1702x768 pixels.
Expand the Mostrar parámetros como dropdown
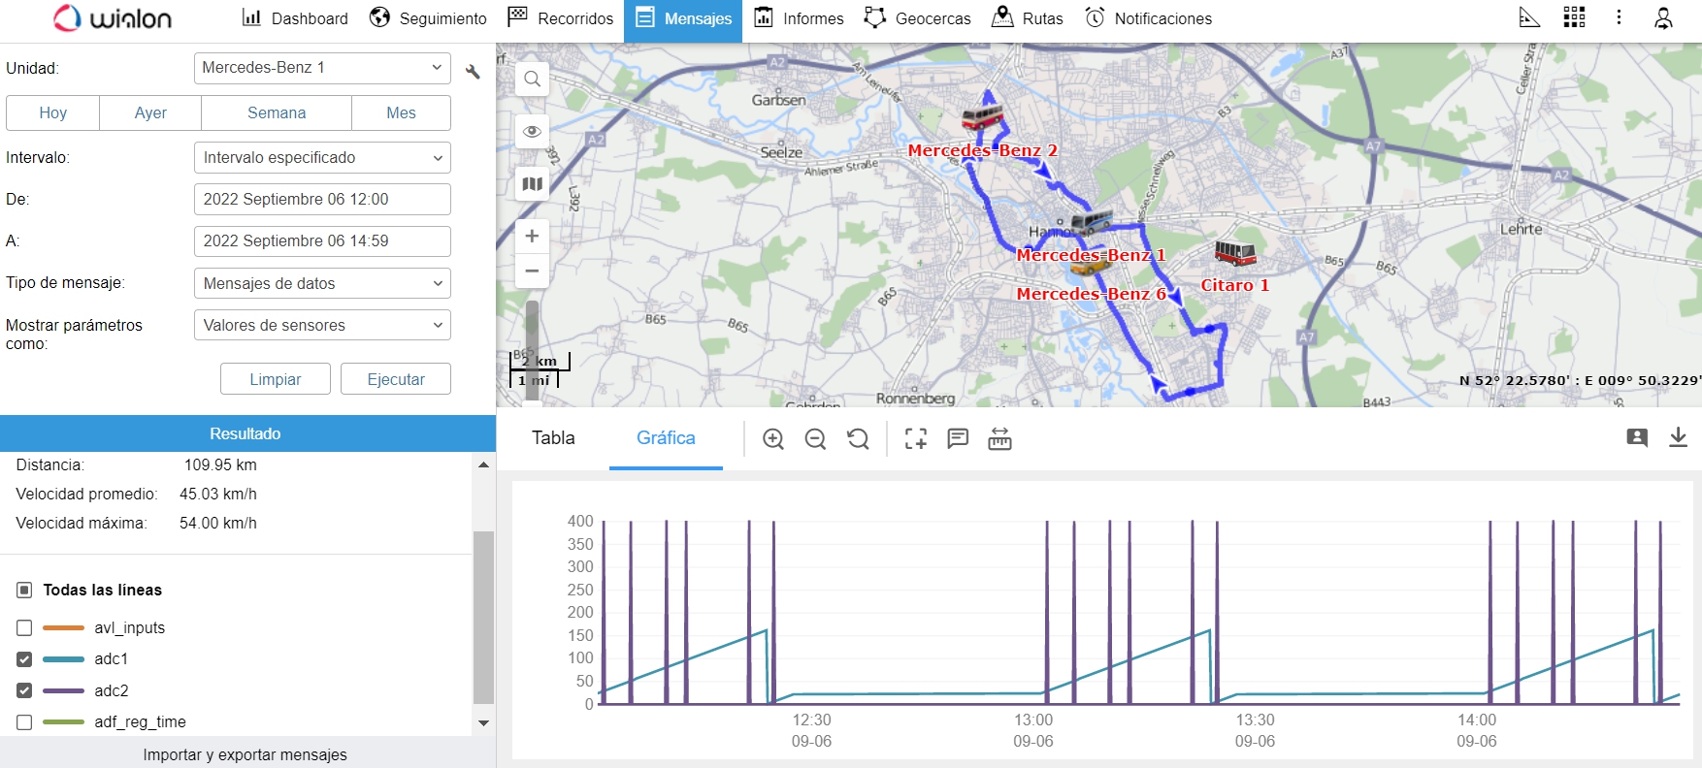coord(322,325)
